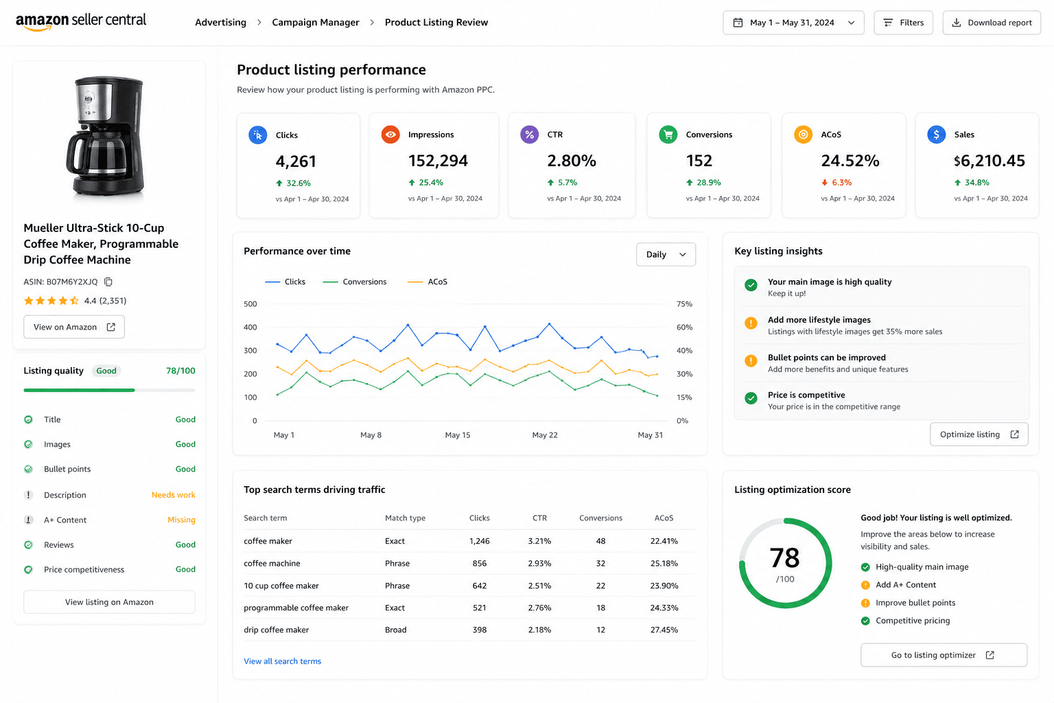
Task: Click the alert icon next to A+ Content
Action: (29, 520)
